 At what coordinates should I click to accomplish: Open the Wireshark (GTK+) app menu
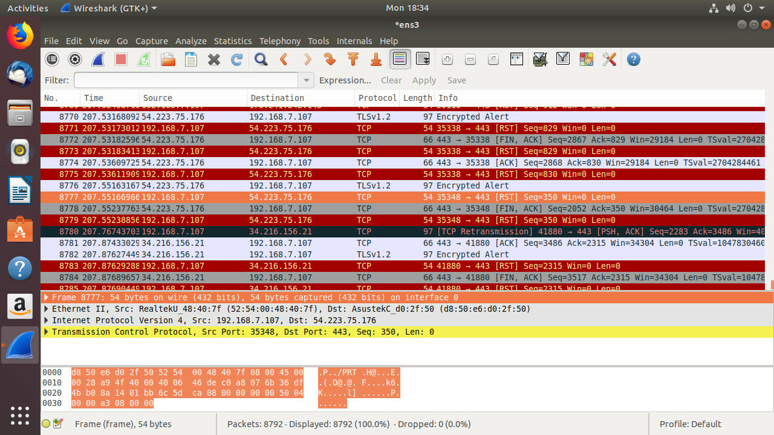coord(109,8)
